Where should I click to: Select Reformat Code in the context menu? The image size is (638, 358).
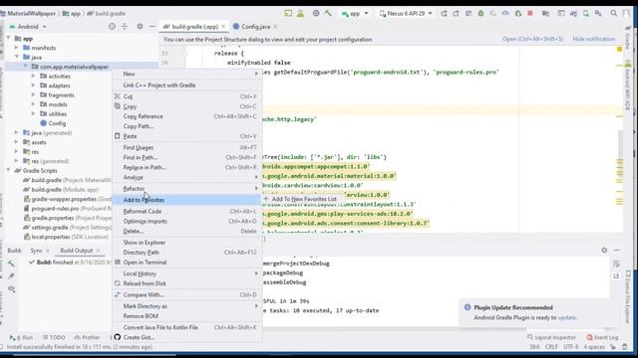(187, 212)
